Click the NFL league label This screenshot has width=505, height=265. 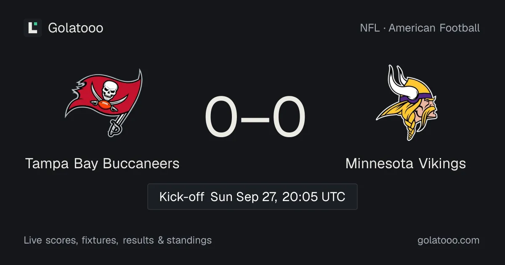tap(369, 28)
